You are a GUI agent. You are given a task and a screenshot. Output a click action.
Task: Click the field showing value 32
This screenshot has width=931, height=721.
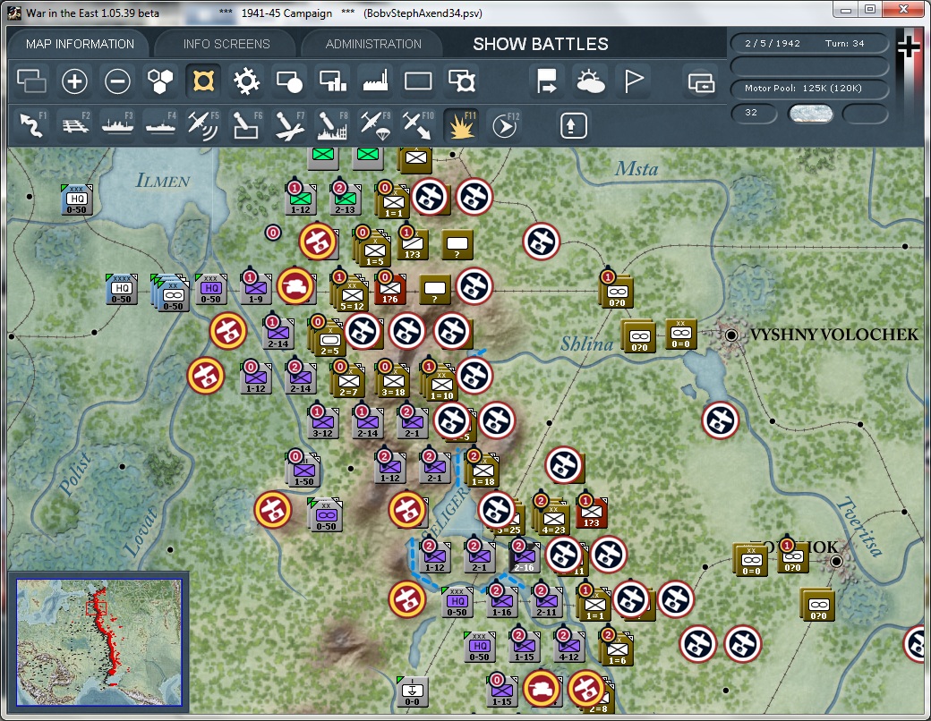click(754, 113)
